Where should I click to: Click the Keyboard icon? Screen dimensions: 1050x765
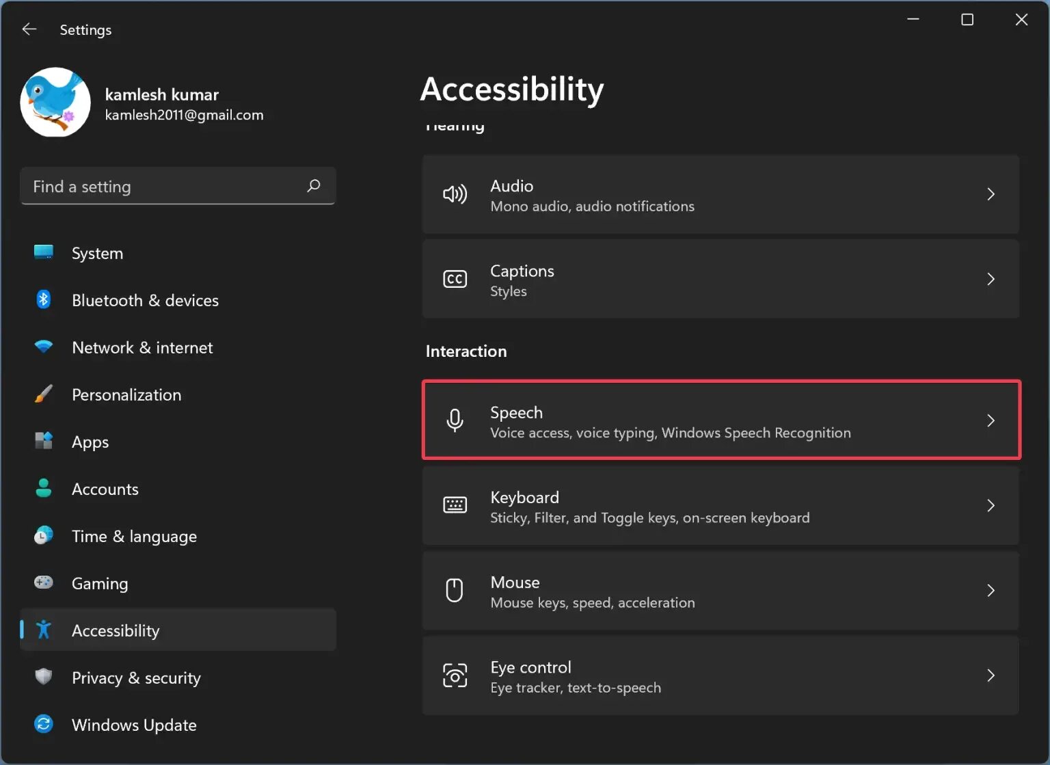tap(455, 505)
